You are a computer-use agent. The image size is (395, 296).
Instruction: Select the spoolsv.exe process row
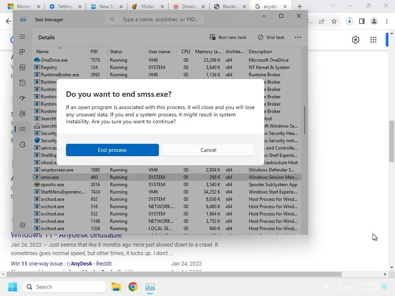[167, 185]
